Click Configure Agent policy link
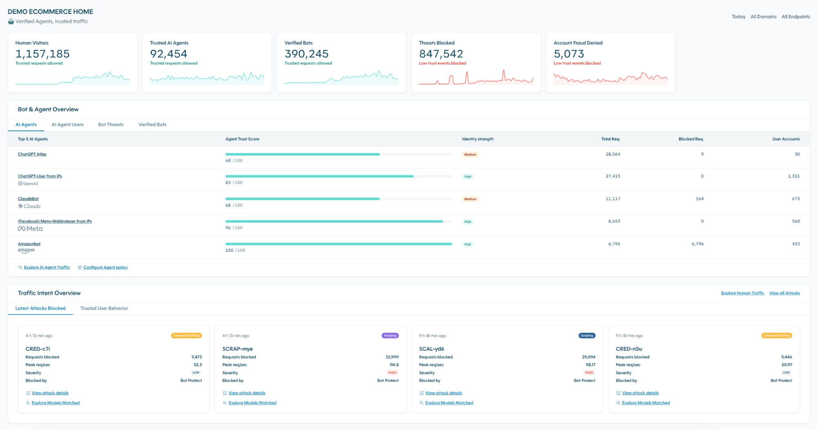This screenshot has height=430, width=817. point(105,267)
